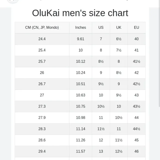Select the US size 9½ cell
This screenshot has height=160, width=160.
point(101,84)
